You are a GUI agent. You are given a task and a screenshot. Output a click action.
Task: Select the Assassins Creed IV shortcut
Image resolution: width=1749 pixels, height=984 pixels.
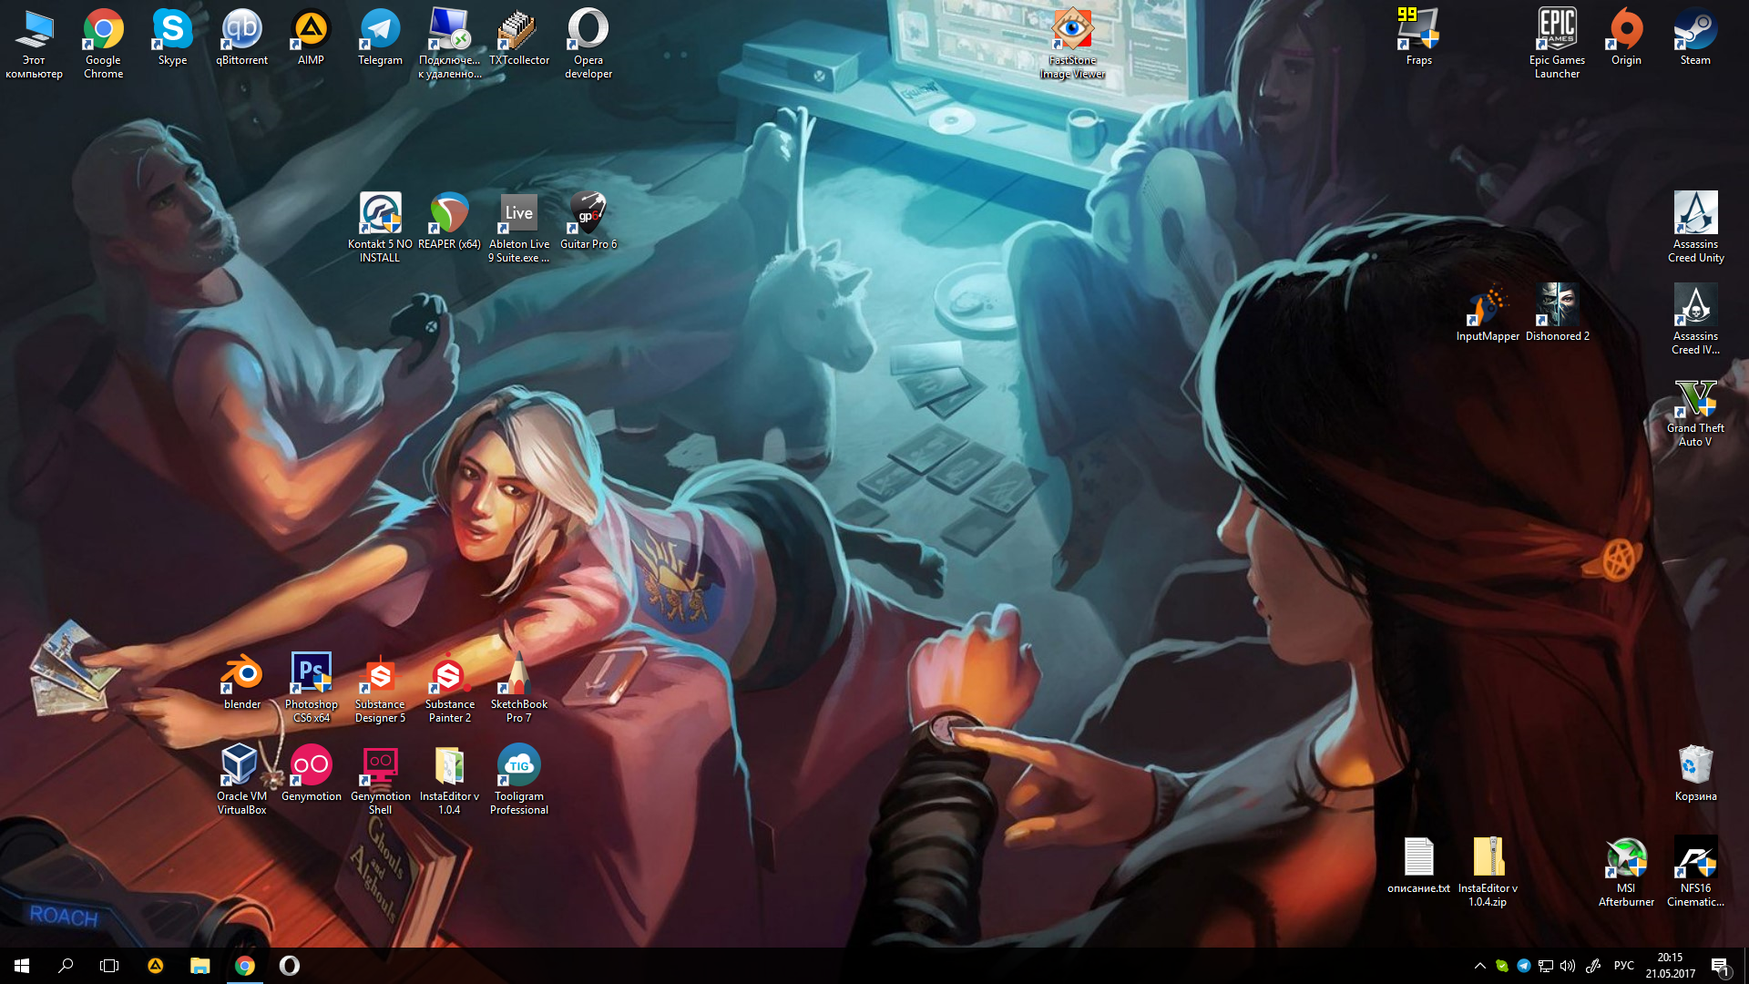coord(1695,320)
